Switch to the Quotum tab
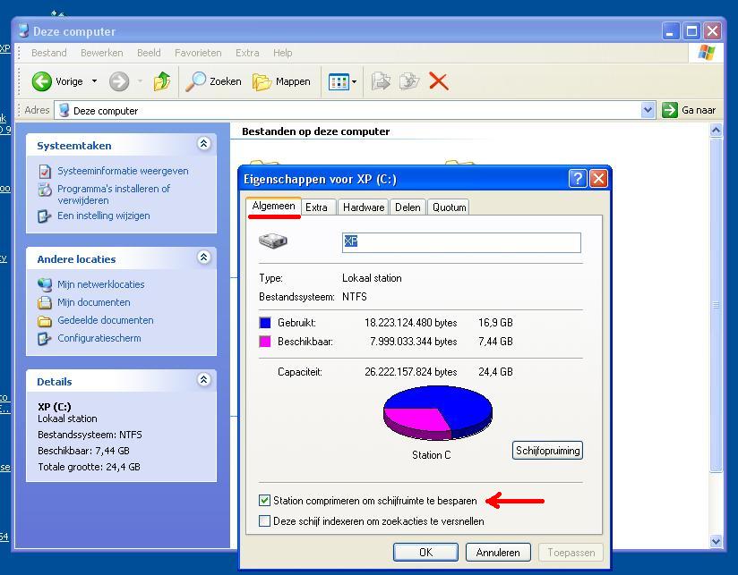The image size is (738, 575). [x=449, y=207]
